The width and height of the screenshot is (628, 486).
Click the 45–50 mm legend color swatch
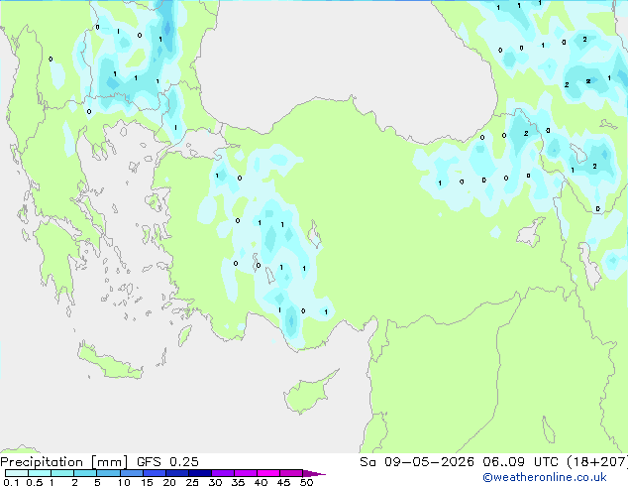point(291,473)
